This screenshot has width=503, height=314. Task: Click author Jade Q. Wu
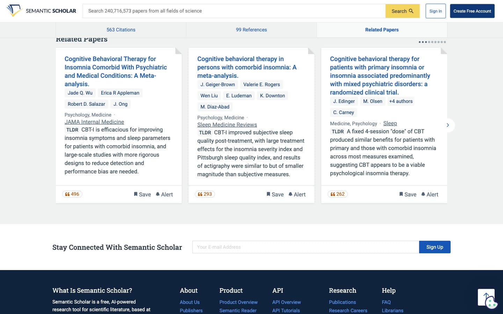[x=80, y=93]
